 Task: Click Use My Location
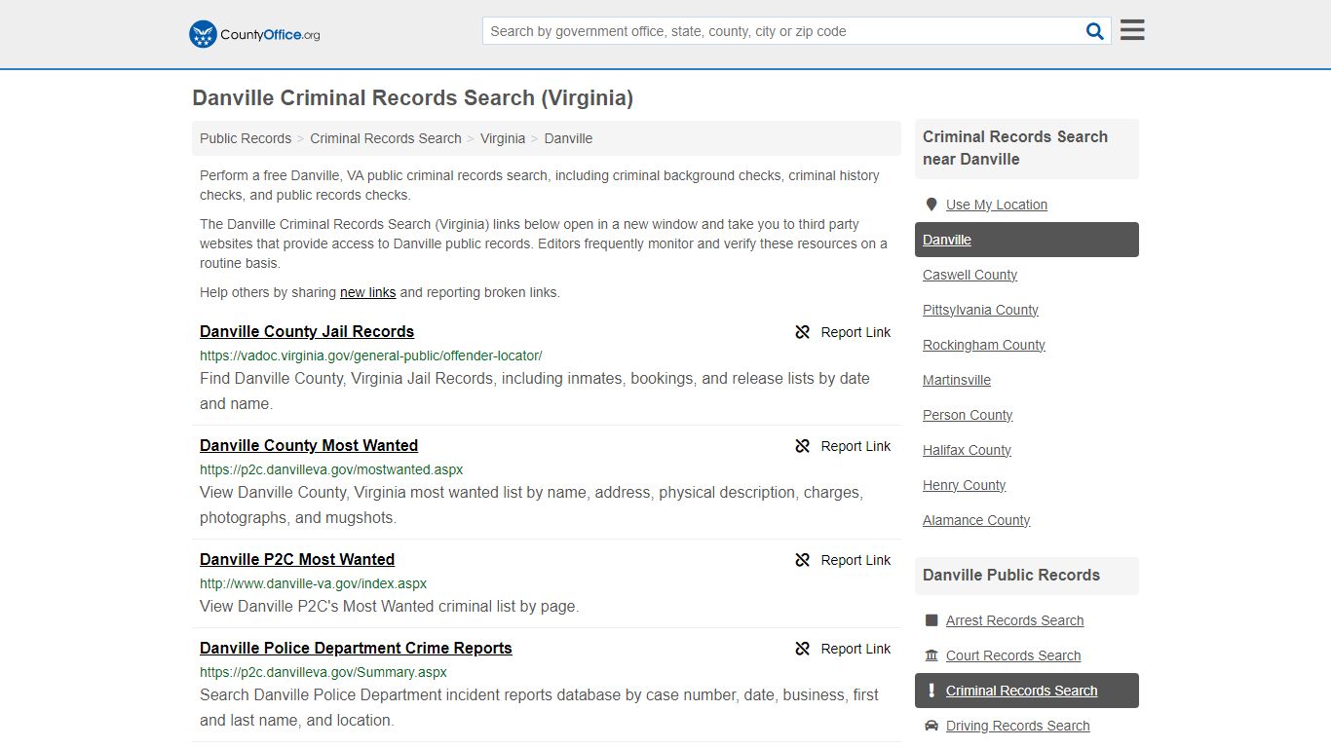997,205
